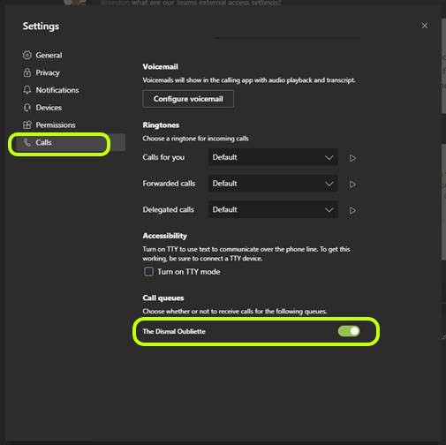Click the Privacy lock icon
Image resolution: width=446 pixels, height=445 pixels.
[x=27, y=72]
